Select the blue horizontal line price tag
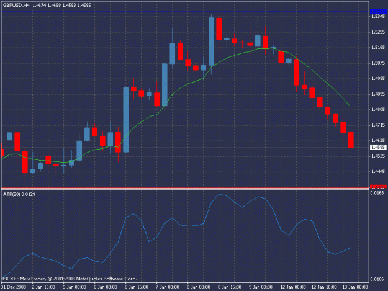Image resolution: width=388 pixels, height=291 pixels. [x=378, y=11]
